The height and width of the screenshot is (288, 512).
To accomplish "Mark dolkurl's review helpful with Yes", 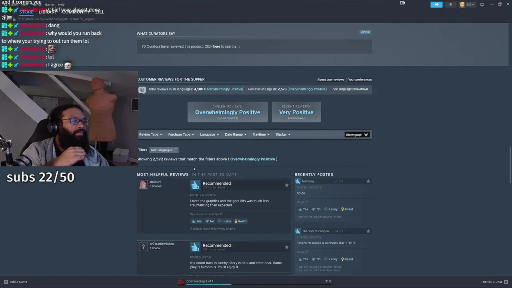I will coord(196,221).
